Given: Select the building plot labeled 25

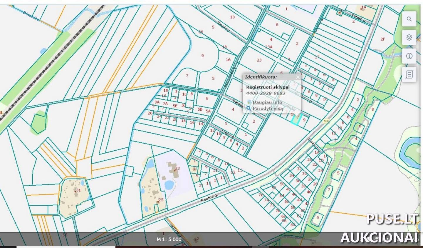Looking at the screenshot, I should point(161,200).
